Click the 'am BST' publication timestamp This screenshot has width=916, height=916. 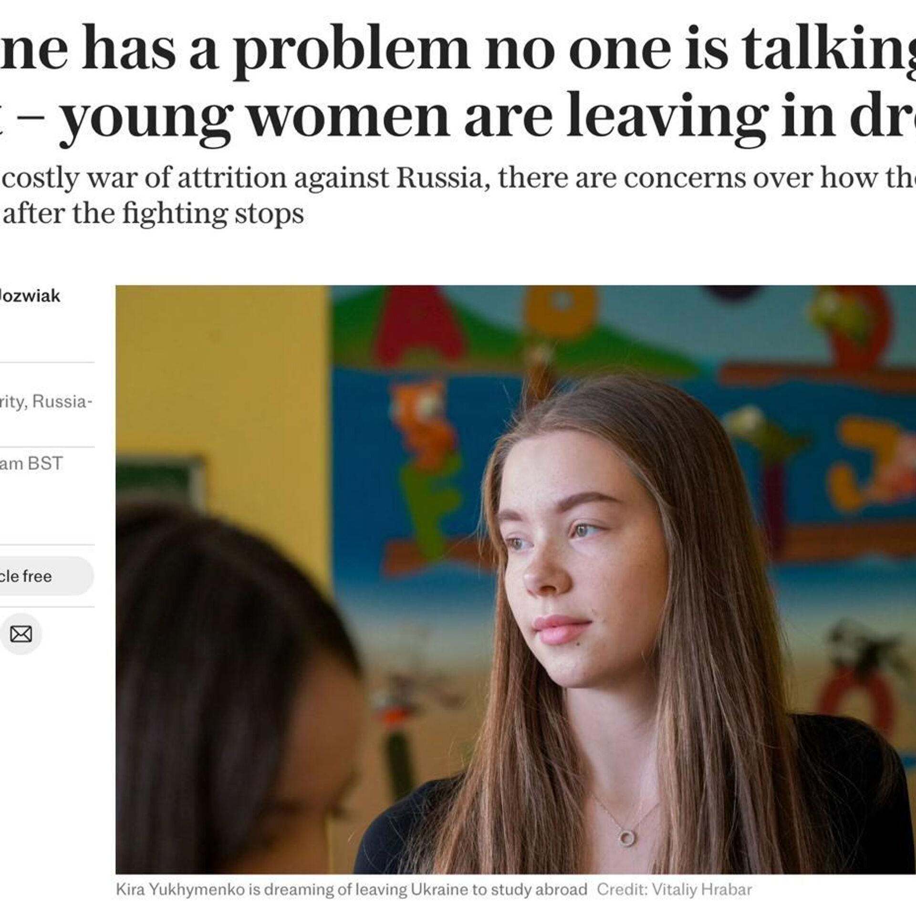click(31, 463)
